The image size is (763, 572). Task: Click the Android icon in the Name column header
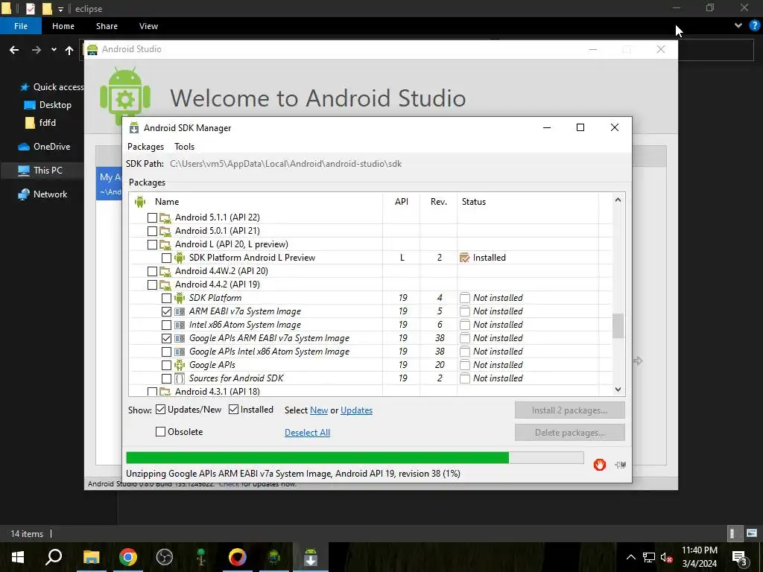pyautogui.click(x=140, y=201)
